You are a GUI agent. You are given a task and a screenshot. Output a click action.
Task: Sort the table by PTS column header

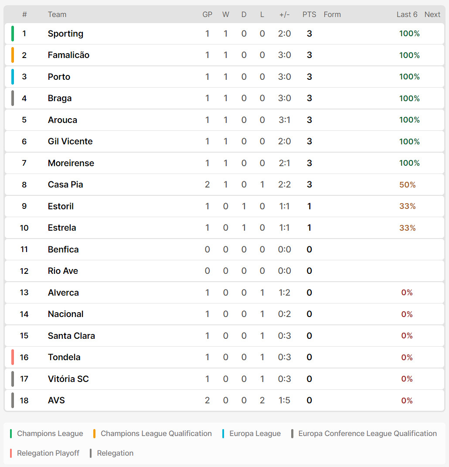(x=309, y=14)
